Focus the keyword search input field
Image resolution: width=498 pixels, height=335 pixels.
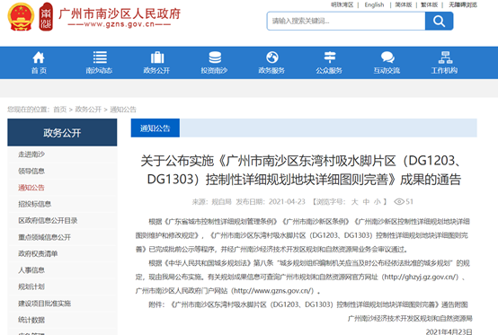(346, 22)
